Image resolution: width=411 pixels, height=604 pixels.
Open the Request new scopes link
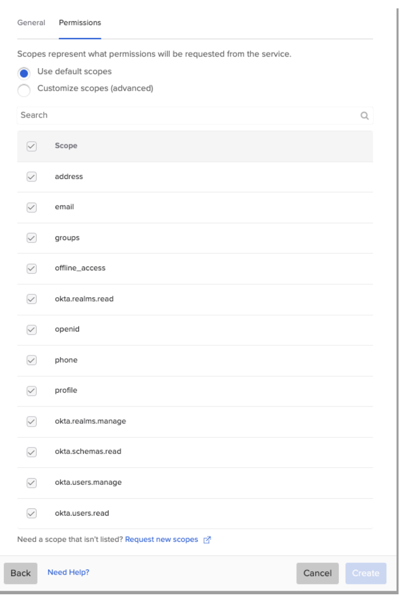tap(161, 539)
